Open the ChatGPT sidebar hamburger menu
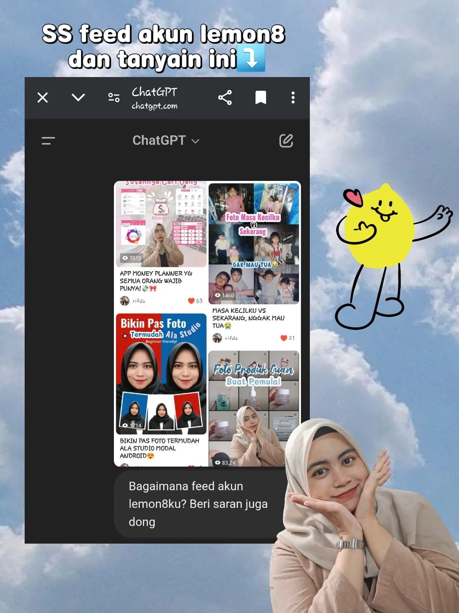Viewport: 459px width, 613px height. (48, 141)
